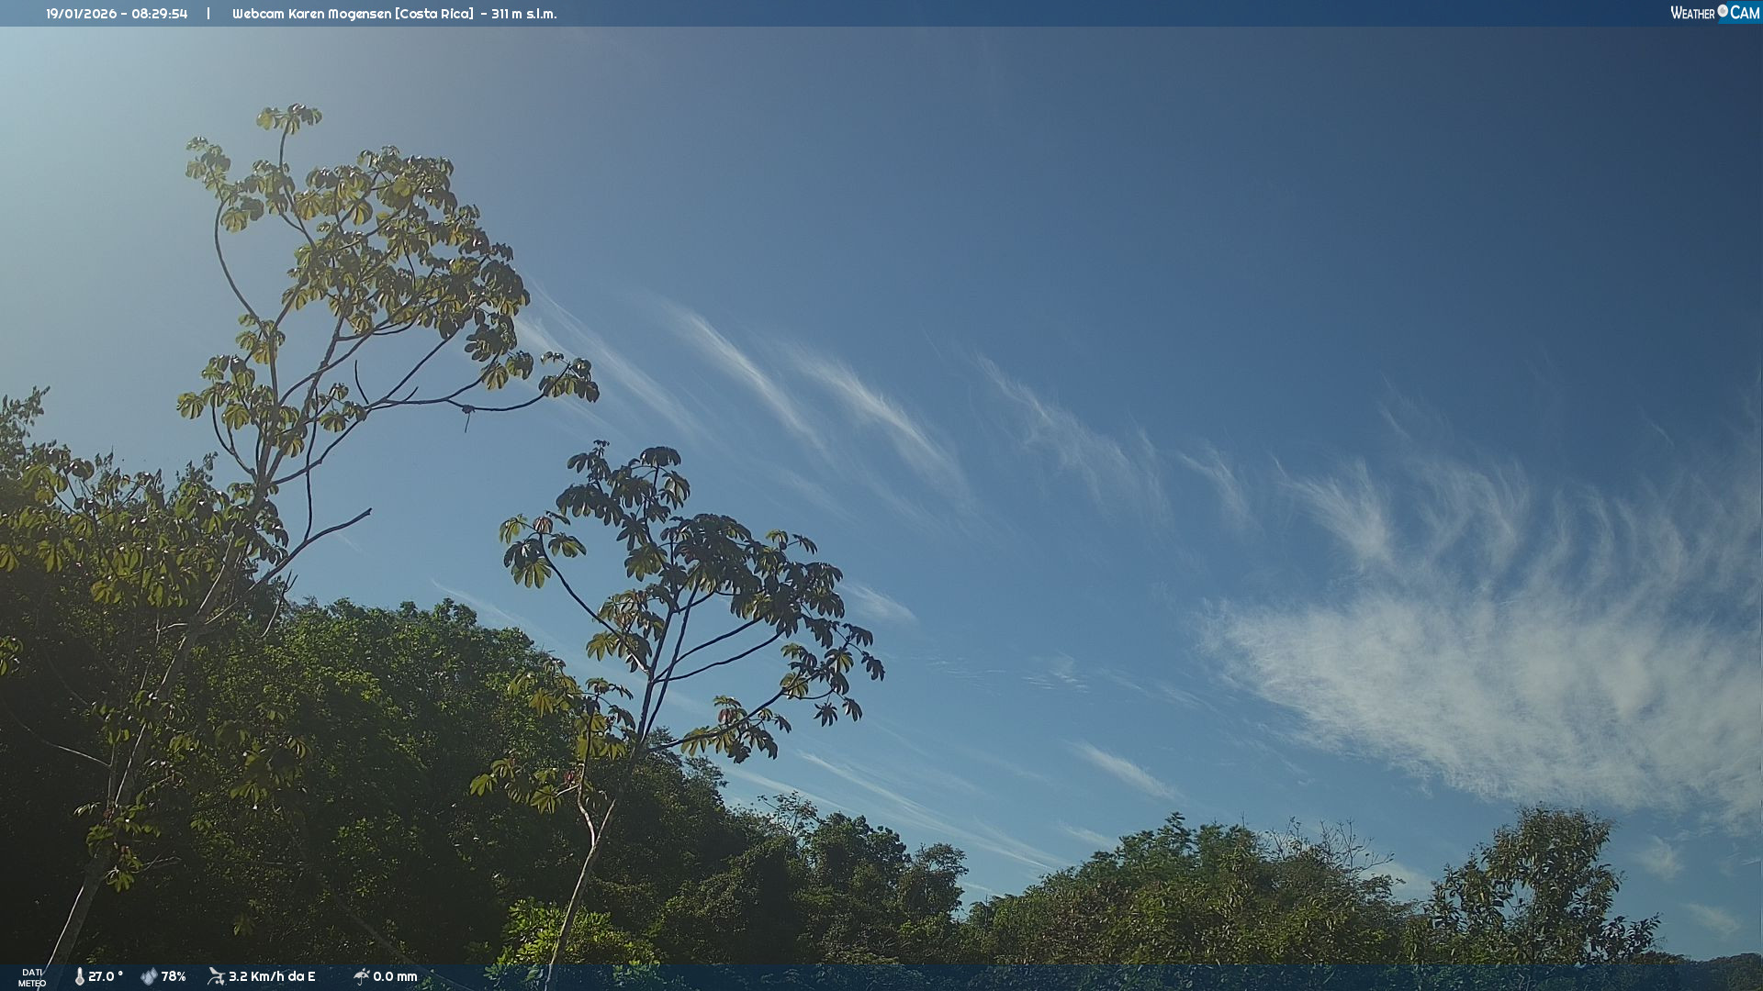Click the wind direction icon
The width and height of the screenshot is (1763, 991).
(x=216, y=976)
